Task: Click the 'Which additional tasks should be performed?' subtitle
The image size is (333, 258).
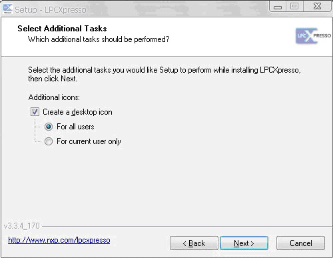Action: pos(99,39)
